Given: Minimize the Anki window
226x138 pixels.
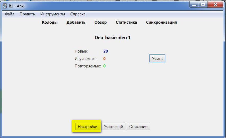Looking at the screenshot, I should [194, 5].
